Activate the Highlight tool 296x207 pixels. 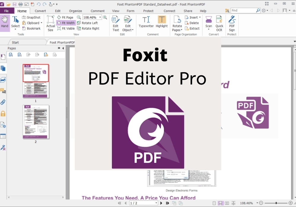[162, 22]
